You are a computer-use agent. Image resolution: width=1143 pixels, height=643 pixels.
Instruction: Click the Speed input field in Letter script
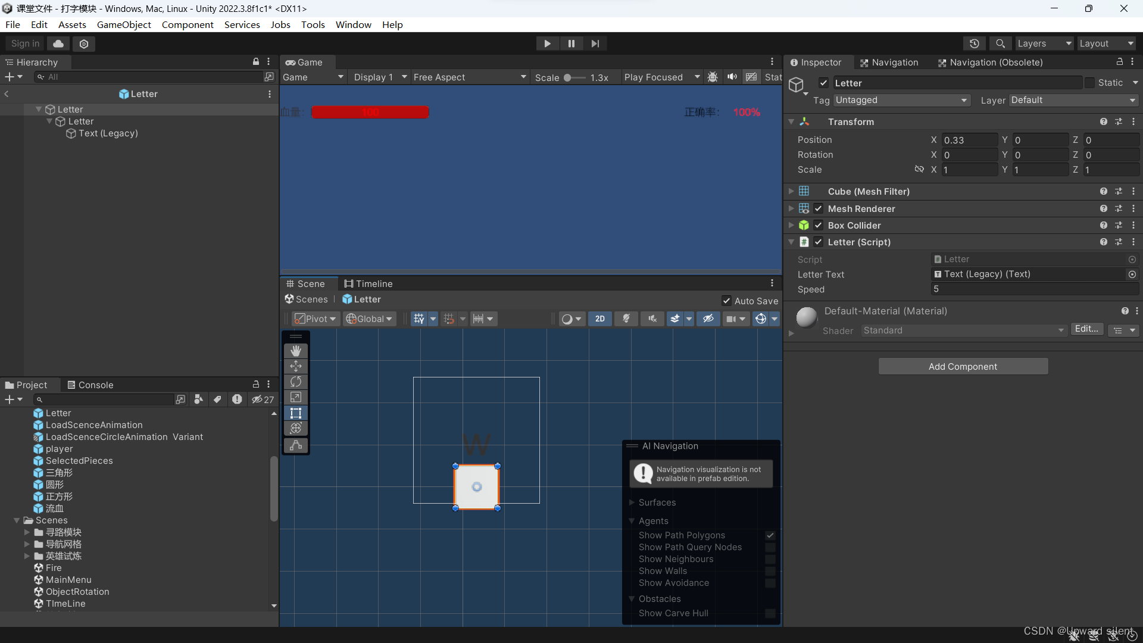click(1035, 289)
